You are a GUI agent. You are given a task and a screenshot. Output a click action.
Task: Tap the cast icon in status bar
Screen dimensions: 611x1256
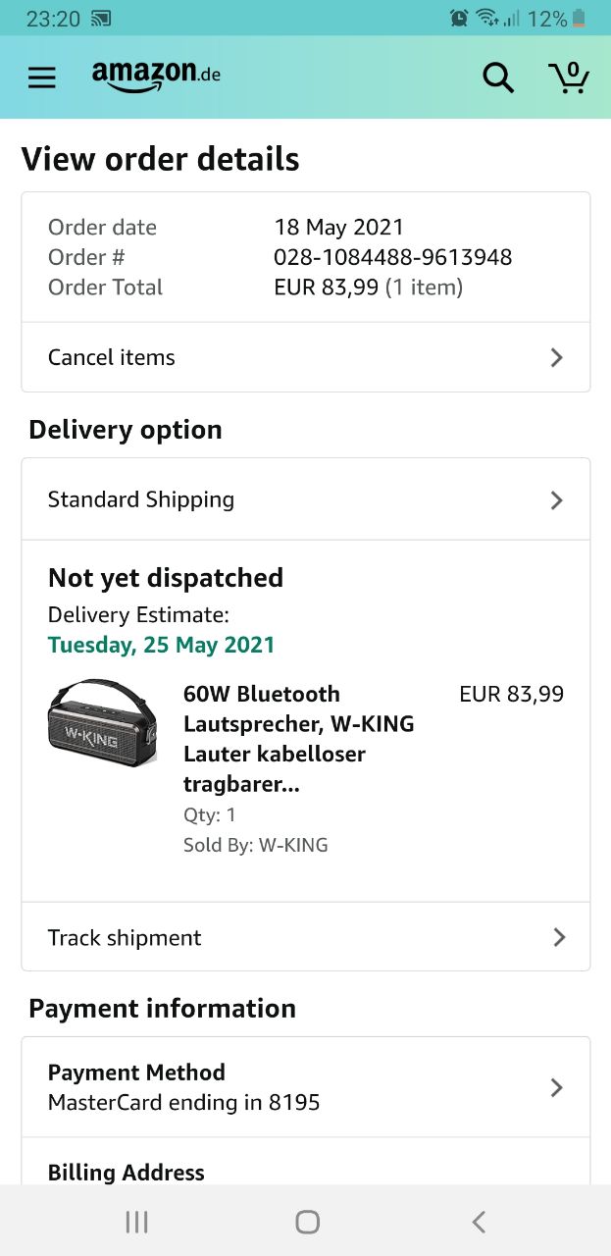pyautogui.click(x=100, y=18)
